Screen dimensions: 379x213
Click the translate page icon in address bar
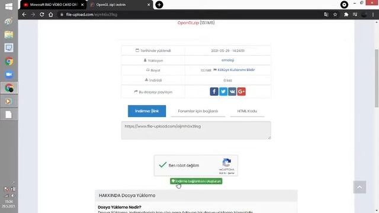326,14
